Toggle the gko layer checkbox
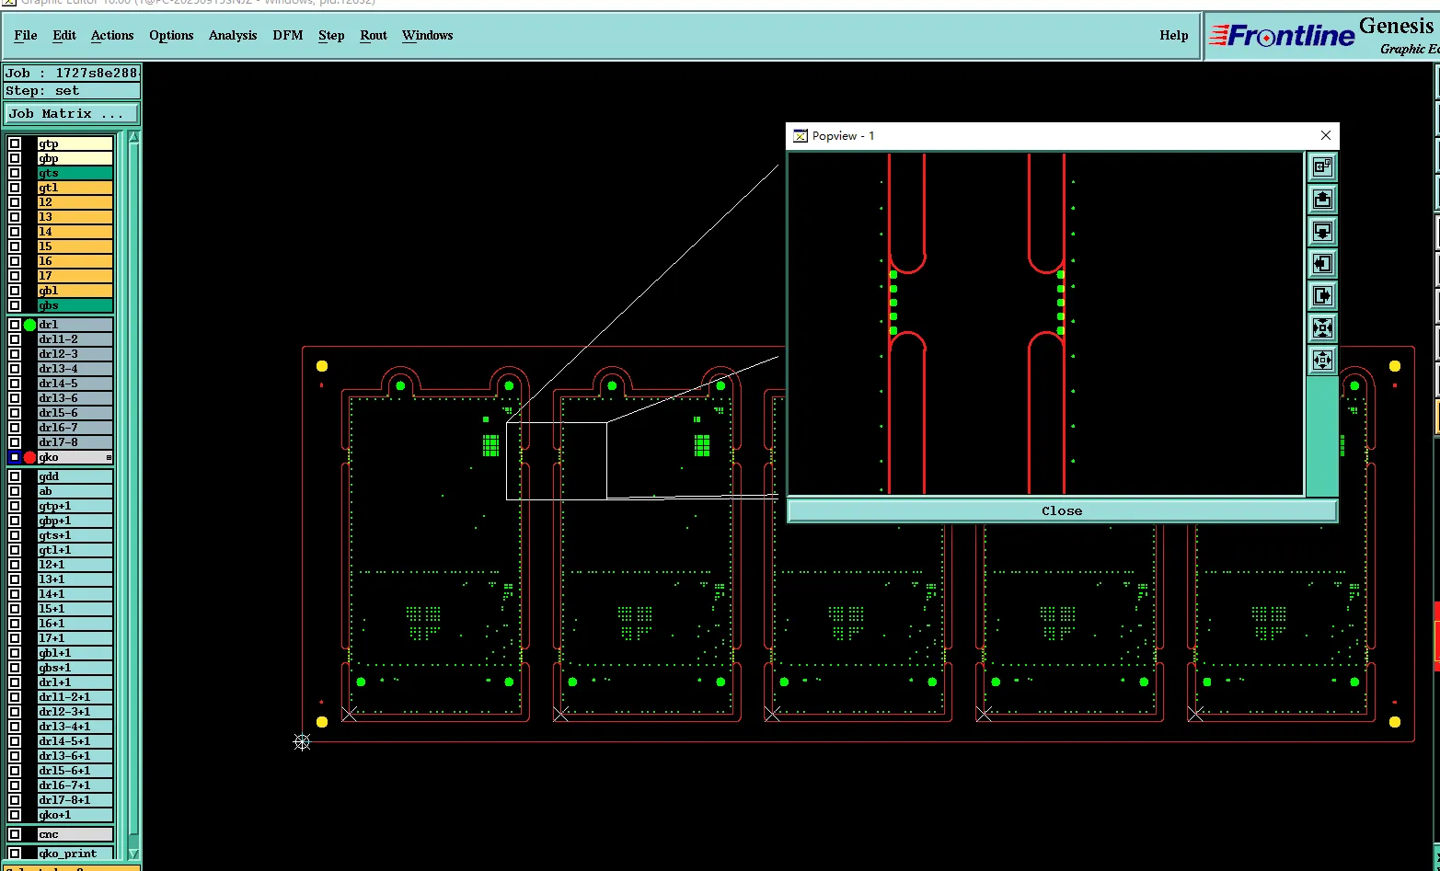The image size is (1440, 871). (x=15, y=457)
